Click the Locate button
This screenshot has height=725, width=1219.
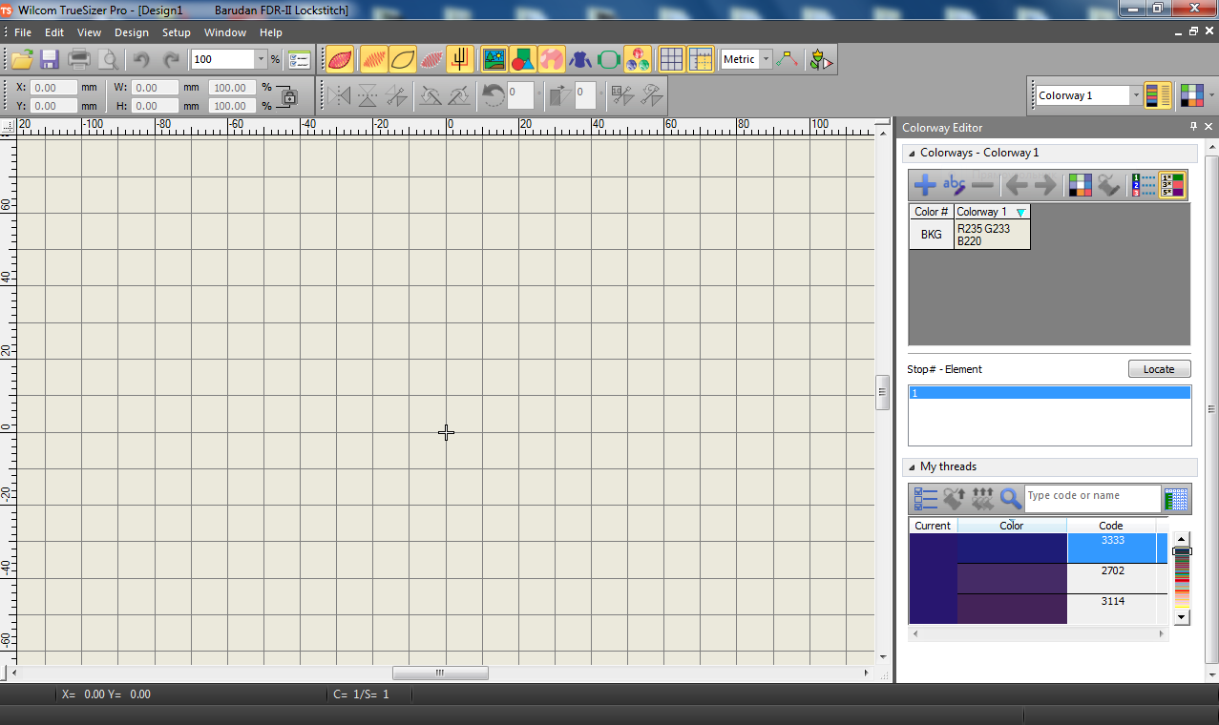coord(1159,369)
